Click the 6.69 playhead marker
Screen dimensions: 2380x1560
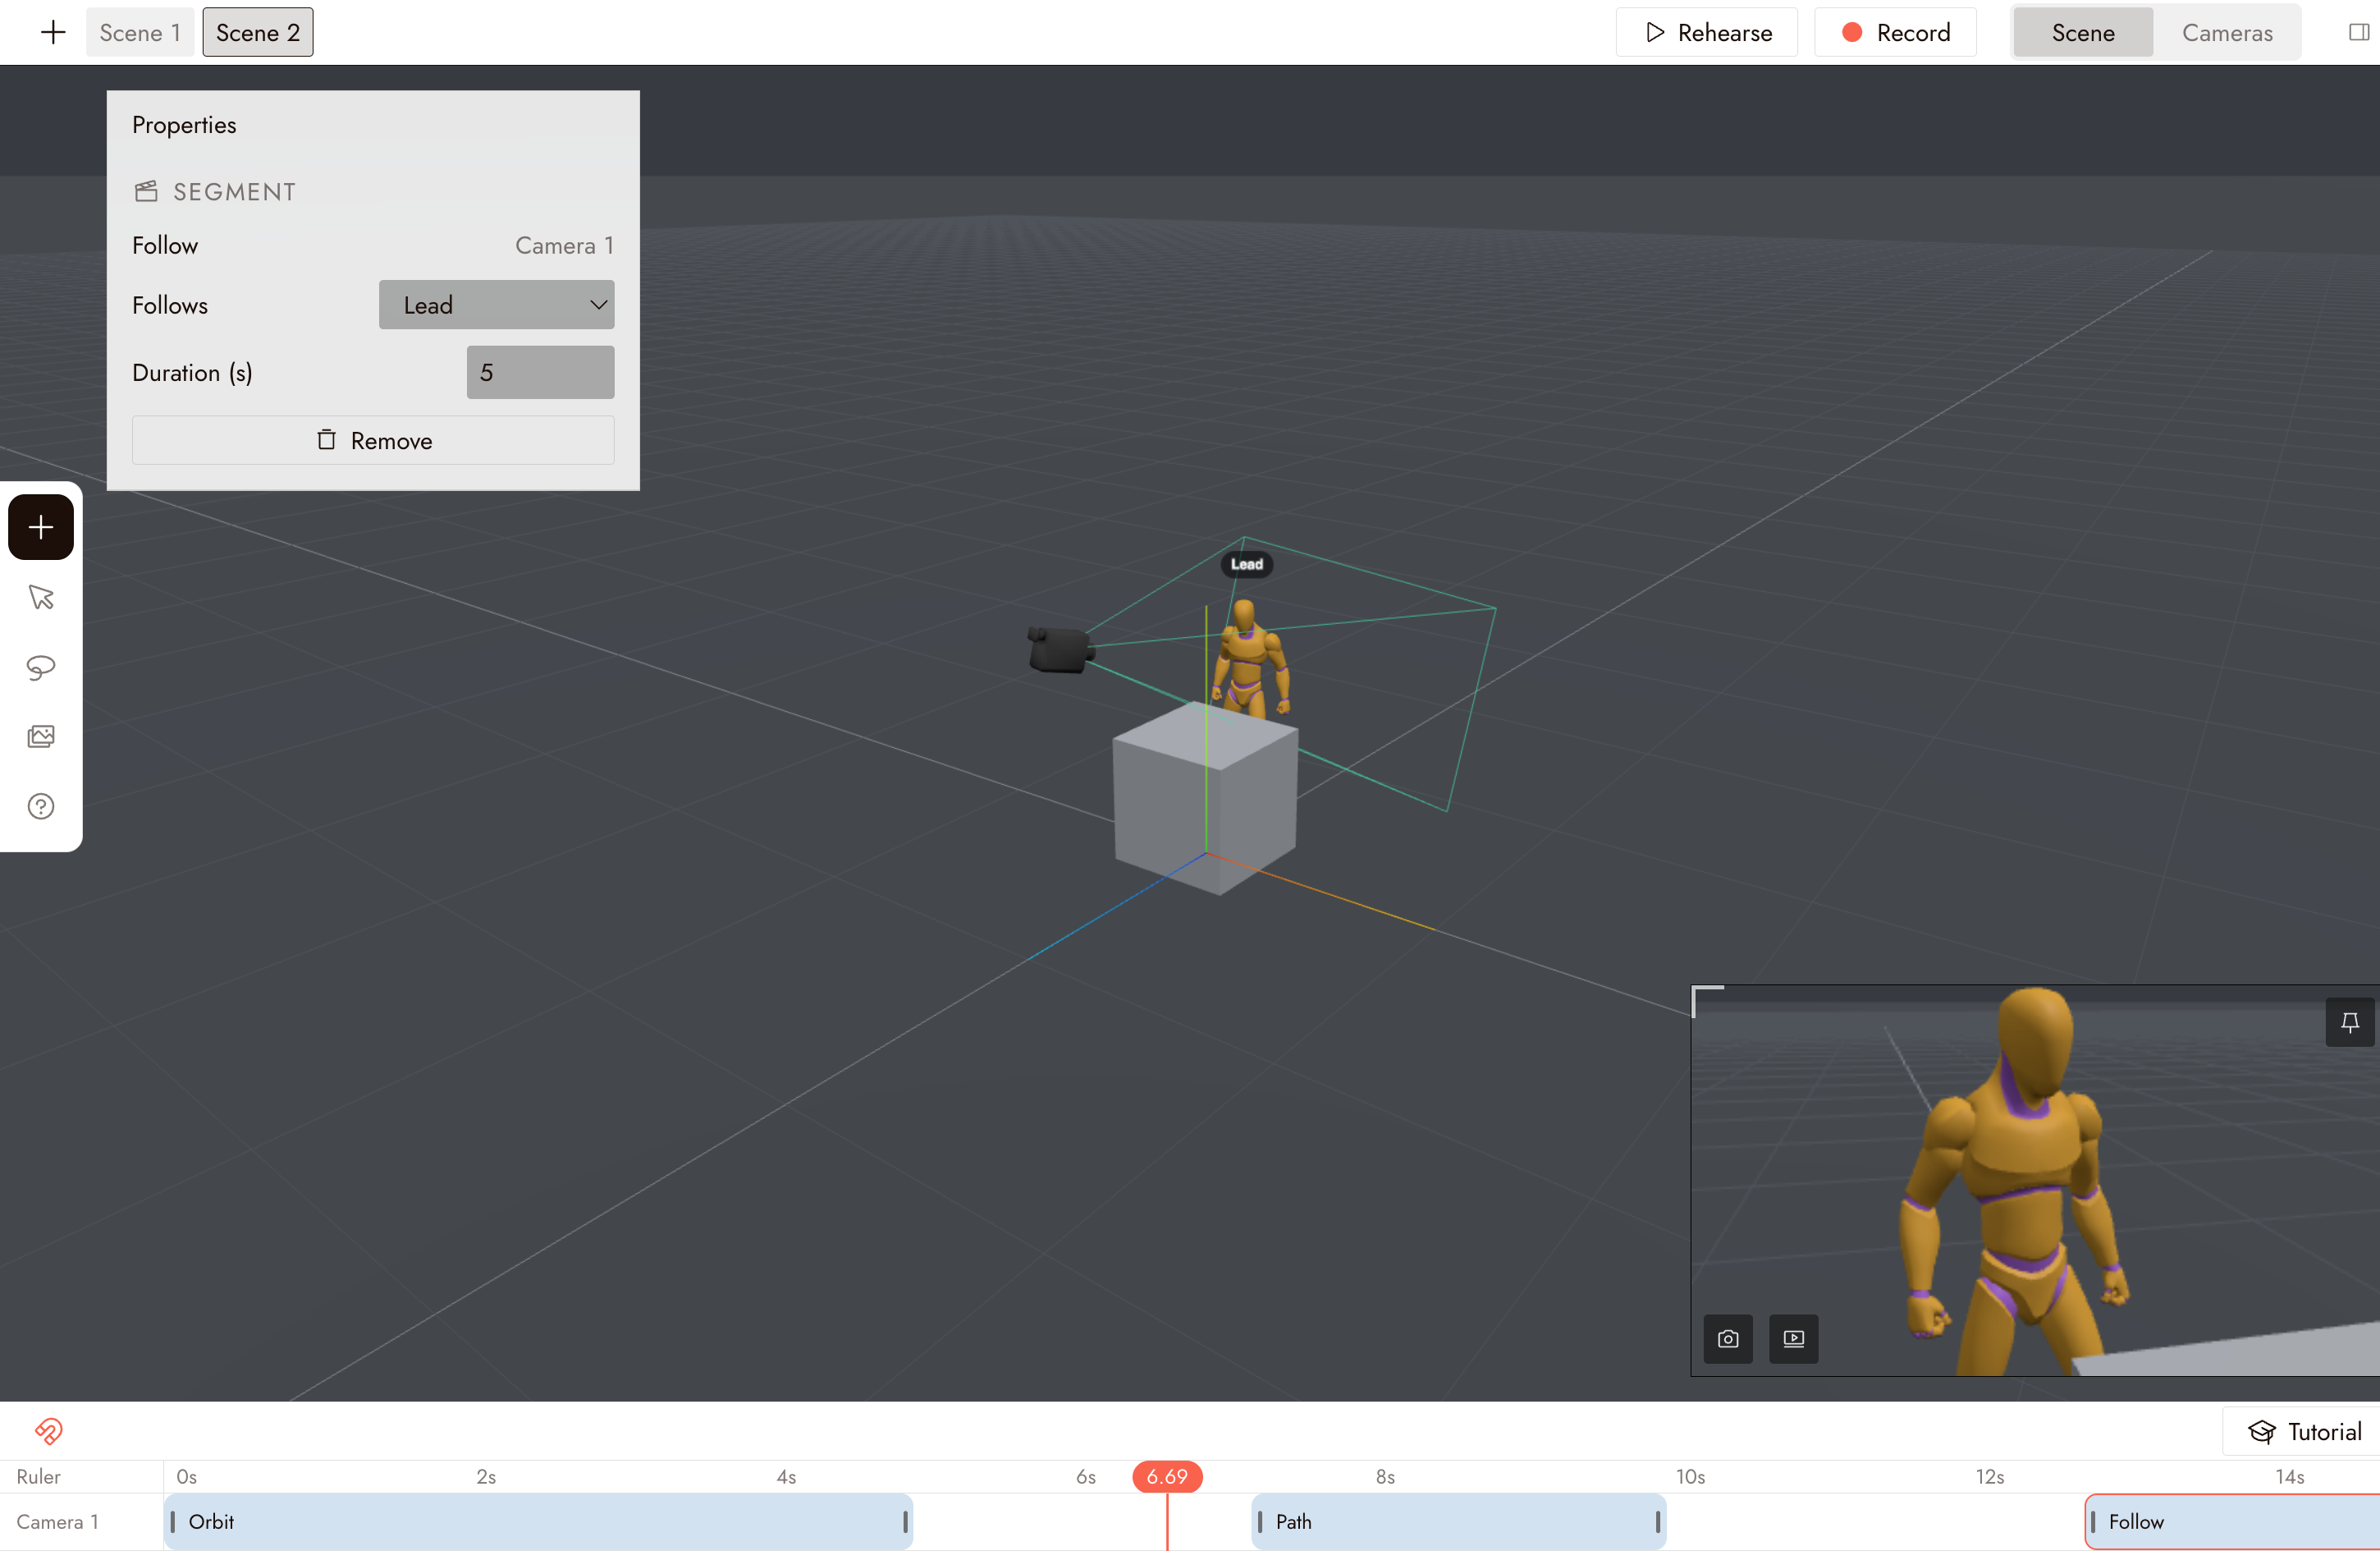(1167, 1477)
